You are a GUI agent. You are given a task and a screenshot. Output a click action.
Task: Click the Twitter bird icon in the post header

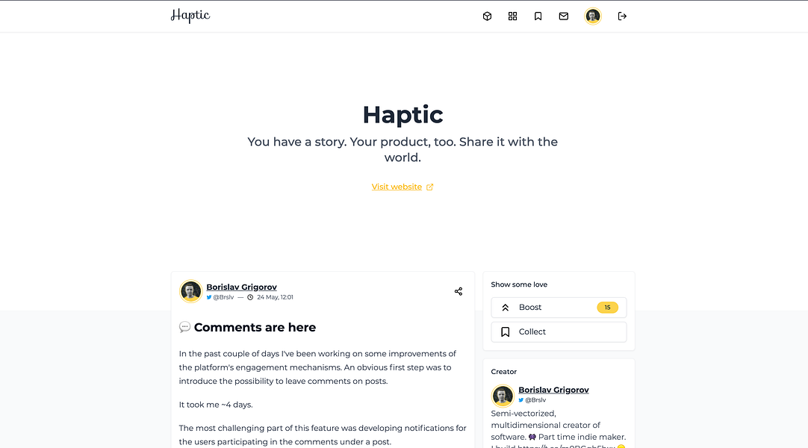pos(208,297)
